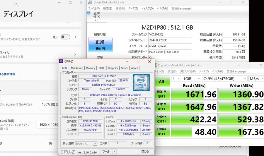This screenshot has height=156, width=264.
Task: Click the M2D1P80 : 512.1 GB drive title
Action: pos(167,27)
